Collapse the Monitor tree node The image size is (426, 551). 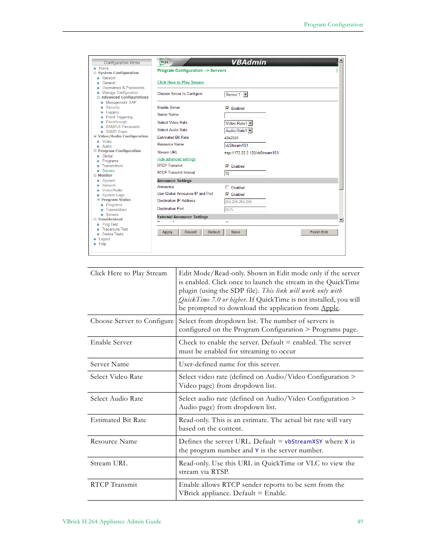tap(95, 175)
